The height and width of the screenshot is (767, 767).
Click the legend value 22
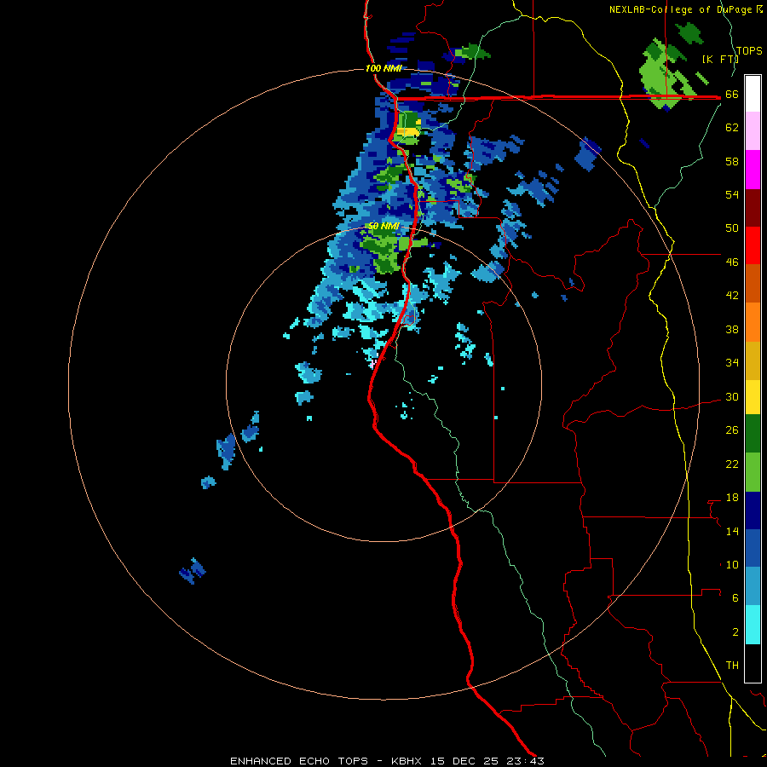click(732, 464)
